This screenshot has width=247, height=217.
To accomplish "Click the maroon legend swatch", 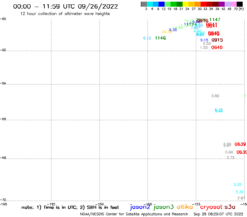I will click(x=216, y=4).
